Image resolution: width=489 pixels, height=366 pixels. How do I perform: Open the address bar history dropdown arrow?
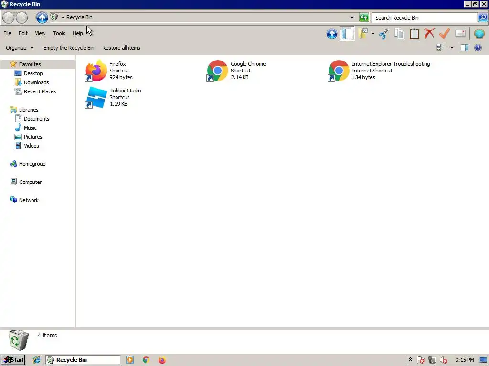[x=352, y=18]
